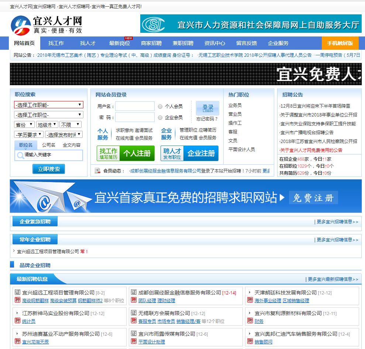The width and height of the screenshot is (365, 349).
Task: Click the 聘 icon next to 销售顾问
Action: pos(250,341)
